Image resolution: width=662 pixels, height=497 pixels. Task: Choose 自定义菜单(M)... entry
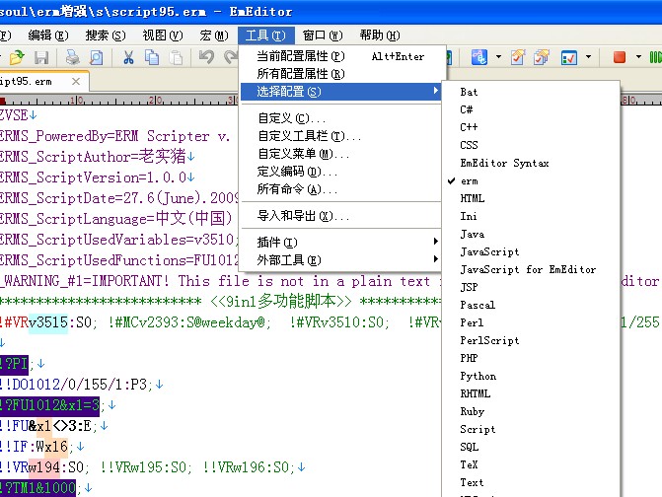(340, 154)
